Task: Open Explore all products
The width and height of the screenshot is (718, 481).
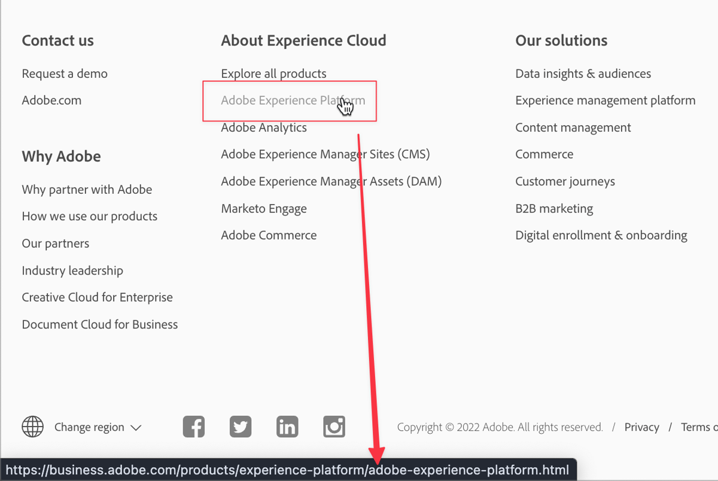Action: pyautogui.click(x=273, y=73)
